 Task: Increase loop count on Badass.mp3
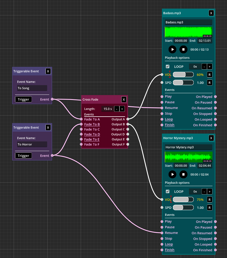210,67
